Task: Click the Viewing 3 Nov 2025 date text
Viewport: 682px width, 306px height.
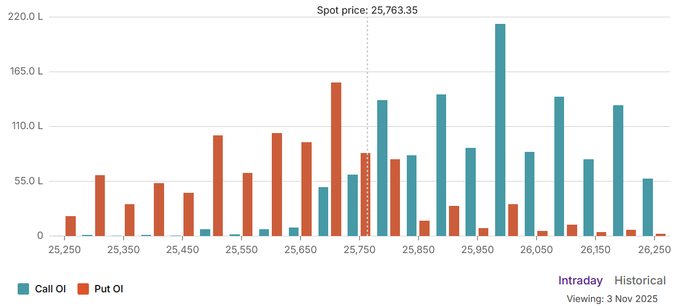Action: click(612, 299)
